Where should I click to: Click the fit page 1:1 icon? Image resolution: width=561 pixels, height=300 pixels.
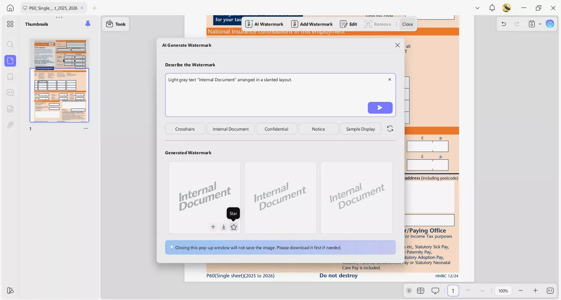click(x=550, y=291)
